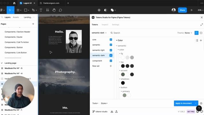204x115 pixels.
Task: Select the Rectangle shape tool
Action: coord(25,10)
